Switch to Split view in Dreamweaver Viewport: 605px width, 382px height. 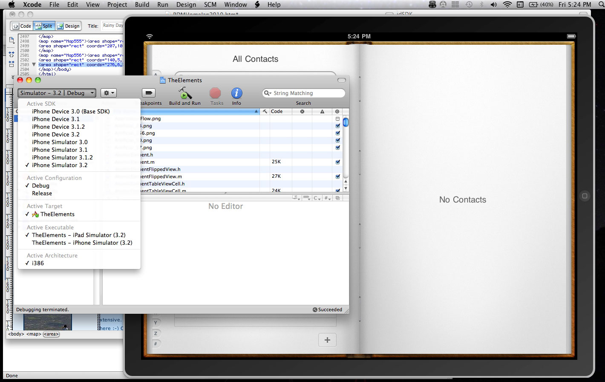click(43, 26)
